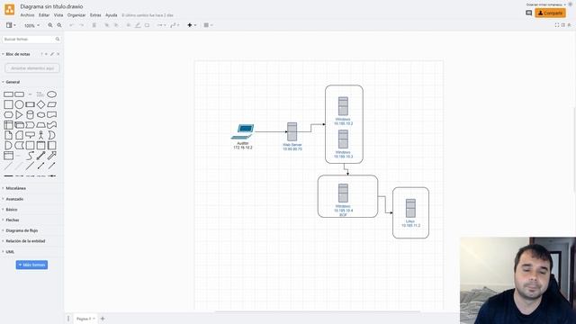Open the 100% zoom level dropdown
The width and height of the screenshot is (576, 324).
coord(32,26)
